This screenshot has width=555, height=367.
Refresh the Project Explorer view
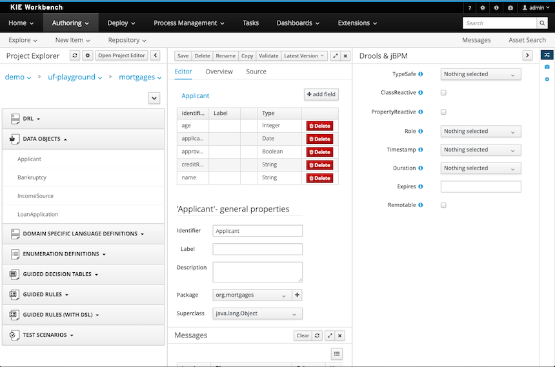point(76,56)
